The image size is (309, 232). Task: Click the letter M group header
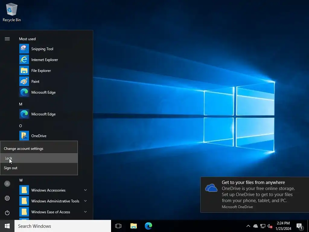click(21, 104)
